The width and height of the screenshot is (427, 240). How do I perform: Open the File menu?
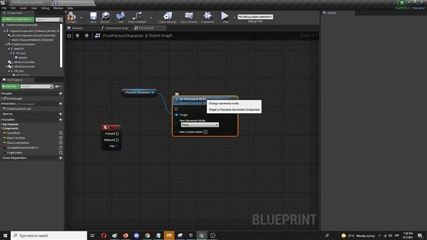[x=5, y=8]
